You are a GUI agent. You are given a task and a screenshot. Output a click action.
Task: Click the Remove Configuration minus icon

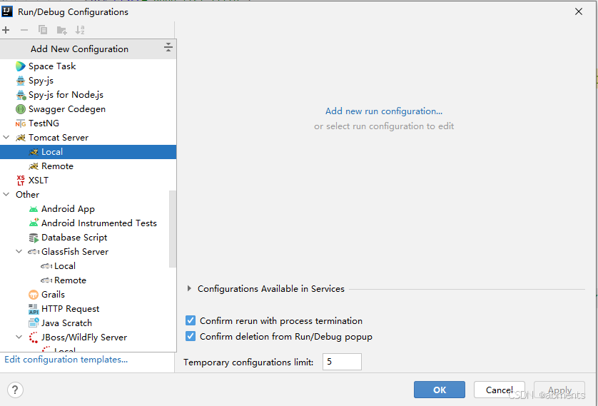[24, 30]
